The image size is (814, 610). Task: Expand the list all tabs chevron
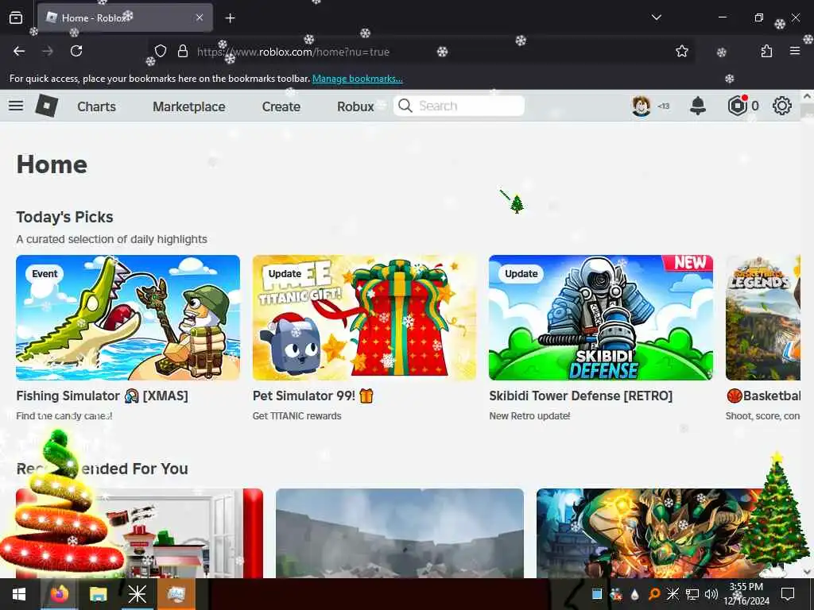tap(656, 17)
